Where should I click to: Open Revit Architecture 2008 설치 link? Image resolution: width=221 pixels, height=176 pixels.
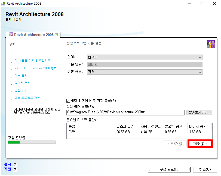tap(35, 68)
